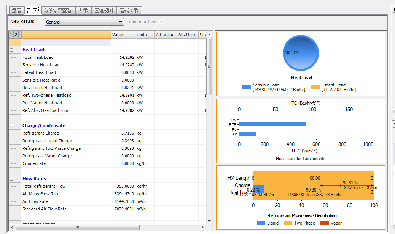Open the 管端图示 tab
Screen dimensions: 395x234
(x=129, y=11)
